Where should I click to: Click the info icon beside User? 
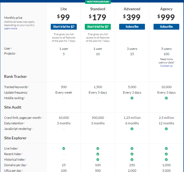11,48
